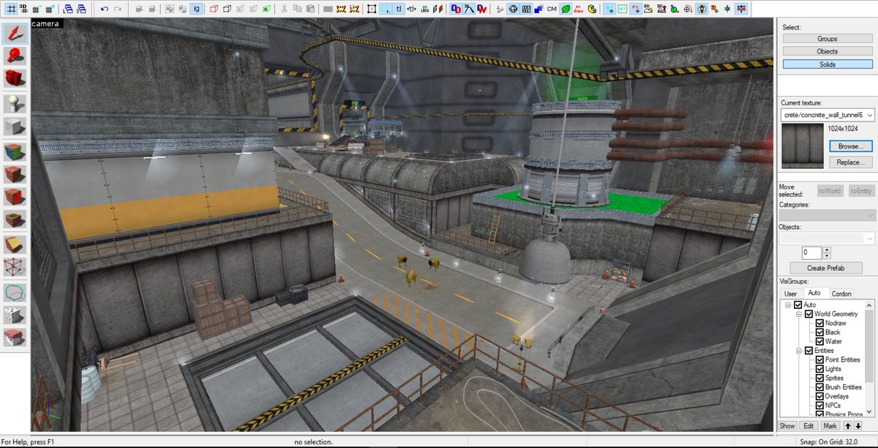The height and width of the screenshot is (448, 878).
Task: Uncheck the Black visgroup checkbox
Action: pos(819,332)
